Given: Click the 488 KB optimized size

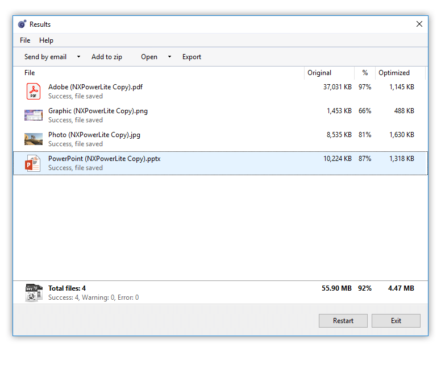Looking at the screenshot, I should pos(404,111).
